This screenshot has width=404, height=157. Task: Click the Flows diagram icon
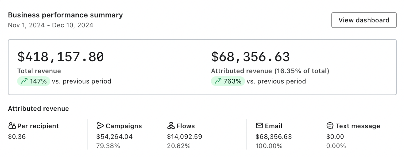pyautogui.click(x=171, y=126)
